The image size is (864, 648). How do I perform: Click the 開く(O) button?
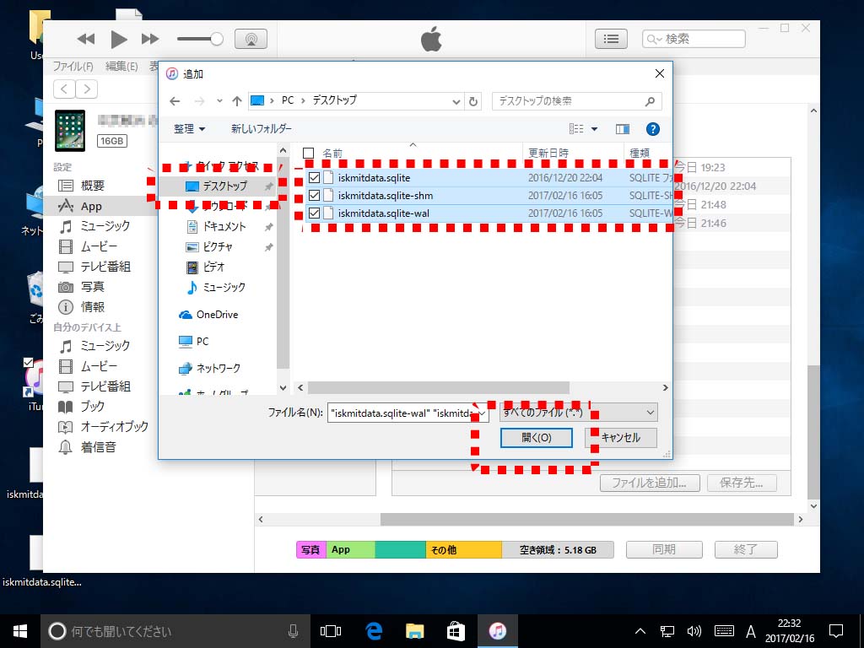536,438
